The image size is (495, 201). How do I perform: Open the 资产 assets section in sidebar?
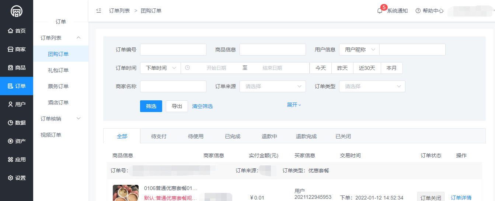(17, 141)
